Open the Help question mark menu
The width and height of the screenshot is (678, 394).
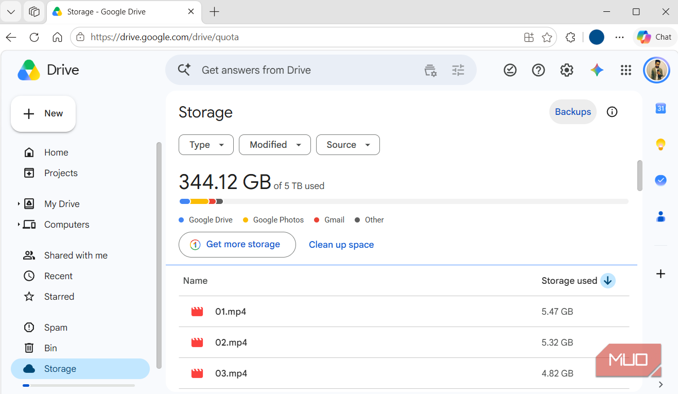538,71
